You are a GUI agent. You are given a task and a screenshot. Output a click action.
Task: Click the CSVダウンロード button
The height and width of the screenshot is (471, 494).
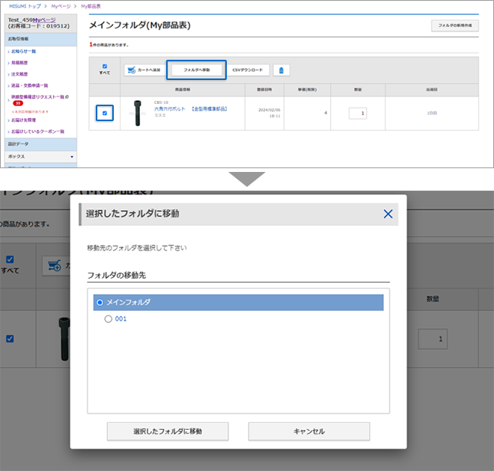click(x=248, y=70)
